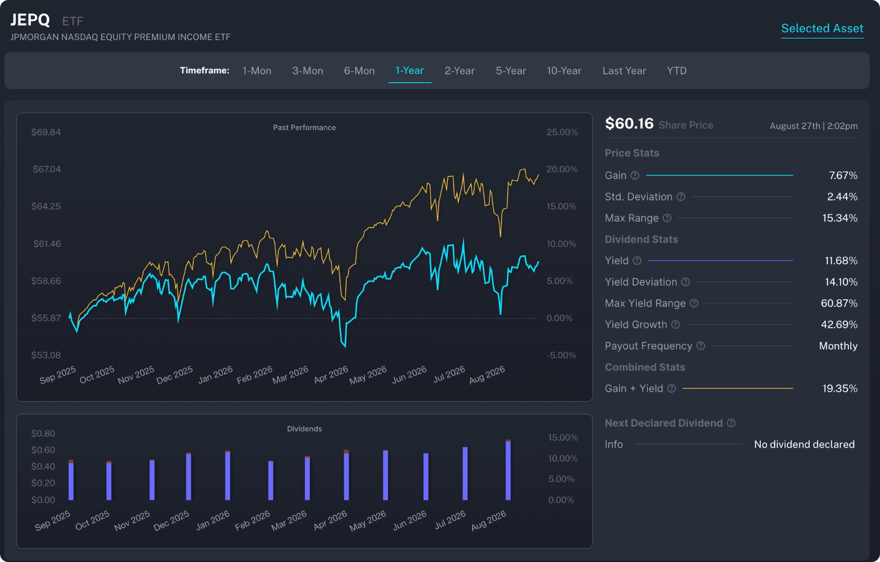Click the Yield Growth value 42.69%
The image size is (880, 562).
[839, 325]
